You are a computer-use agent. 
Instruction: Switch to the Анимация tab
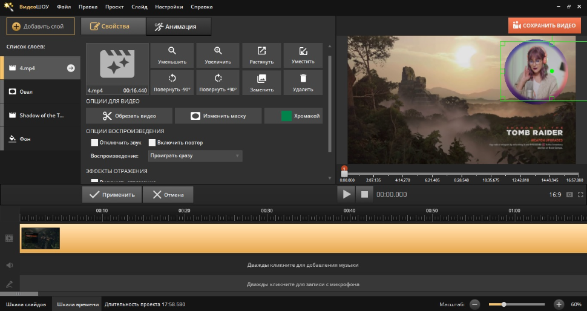[x=179, y=27]
